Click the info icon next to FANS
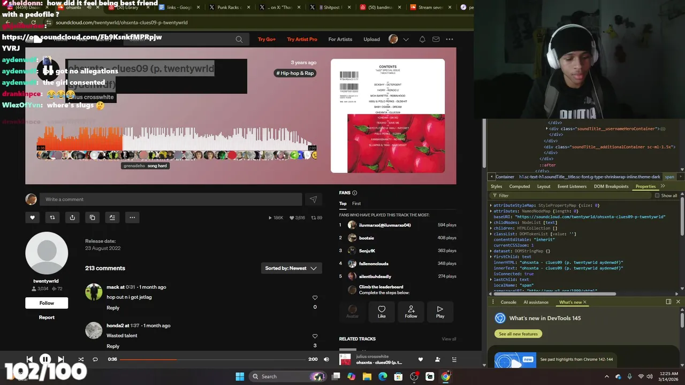 (x=354, y=193)
